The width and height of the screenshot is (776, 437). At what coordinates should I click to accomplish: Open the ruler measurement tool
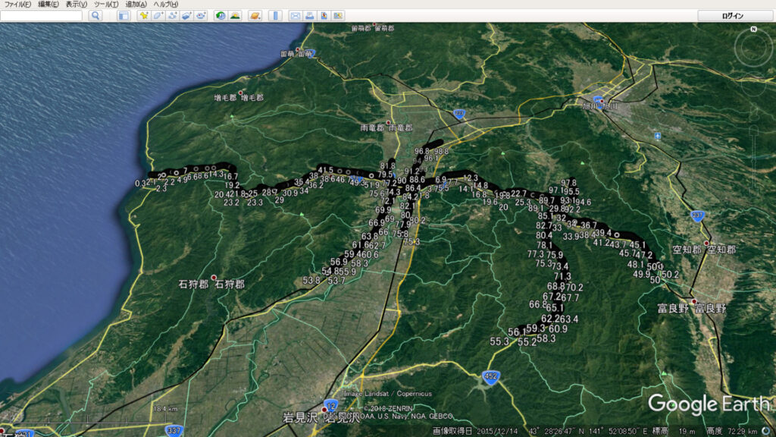pyautogui.click(x=275, y=15)
